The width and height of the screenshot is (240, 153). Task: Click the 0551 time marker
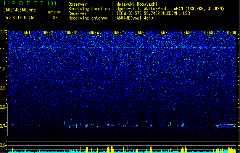26,33
